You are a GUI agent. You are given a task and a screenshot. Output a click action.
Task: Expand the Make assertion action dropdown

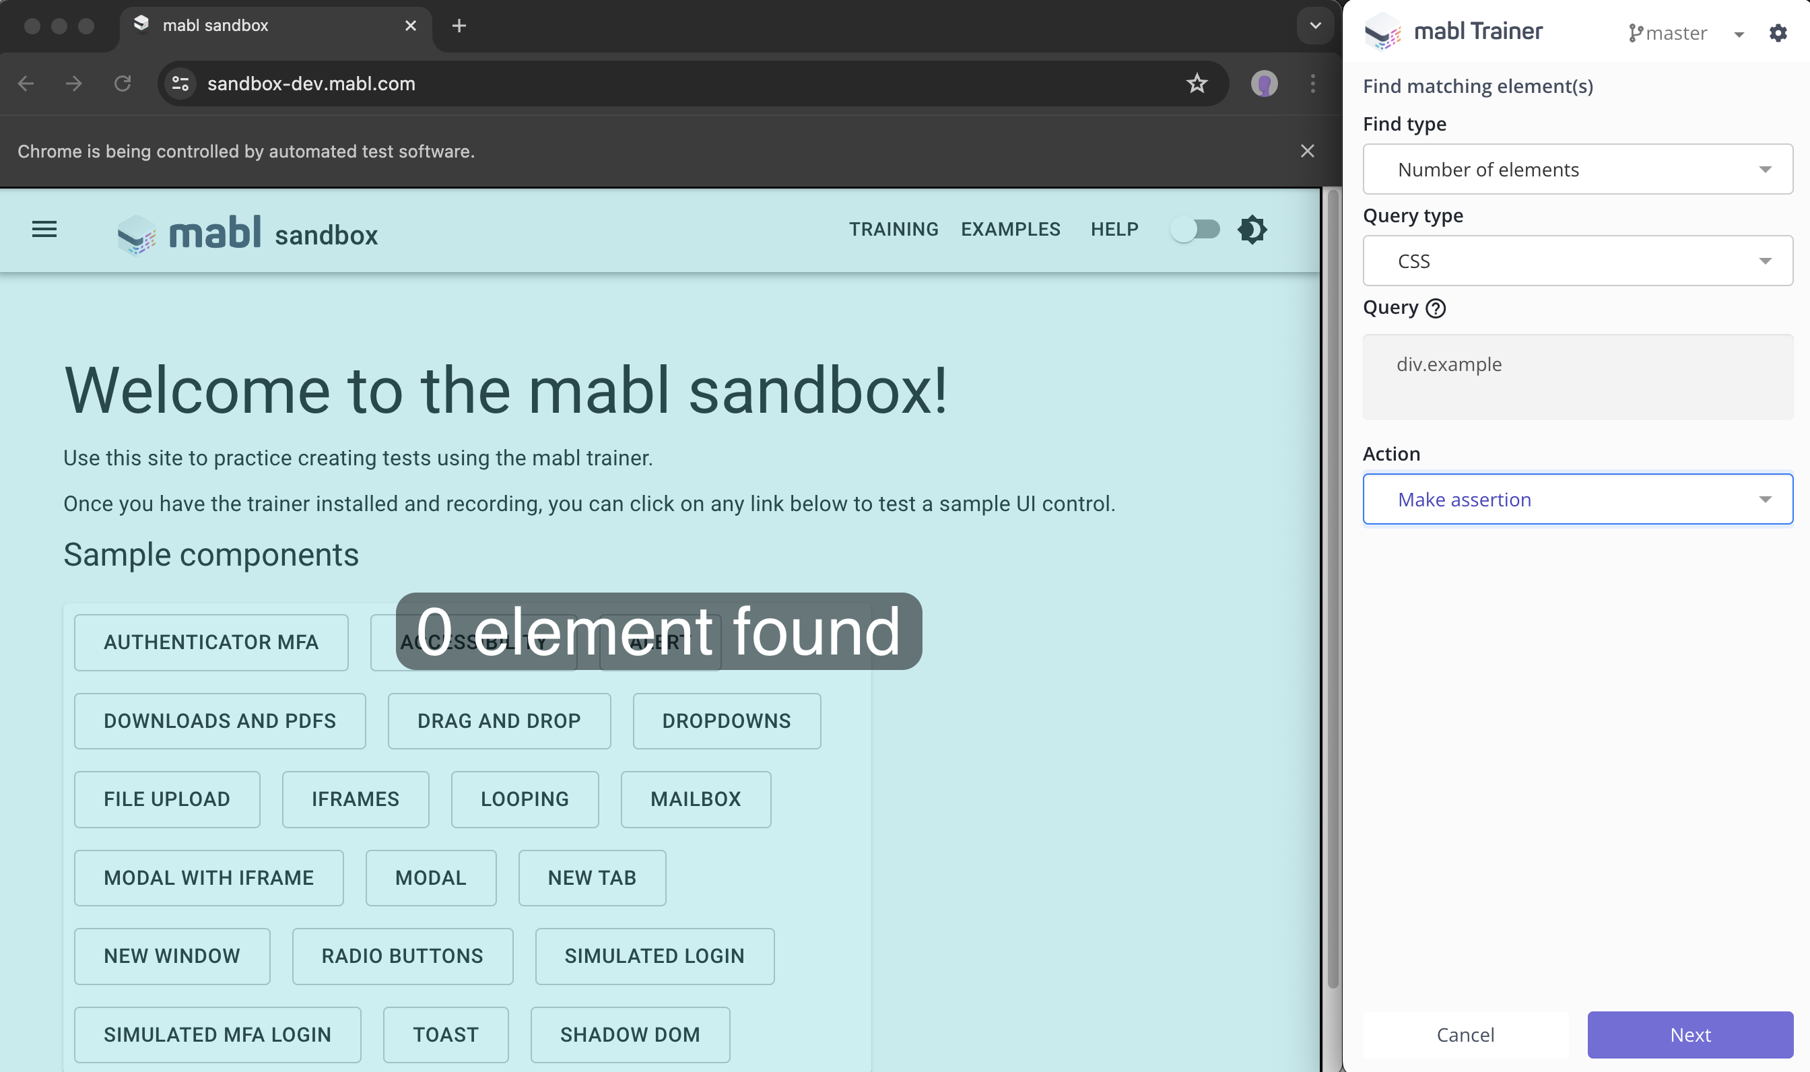pyautogui.click(x=1577, y=499)
